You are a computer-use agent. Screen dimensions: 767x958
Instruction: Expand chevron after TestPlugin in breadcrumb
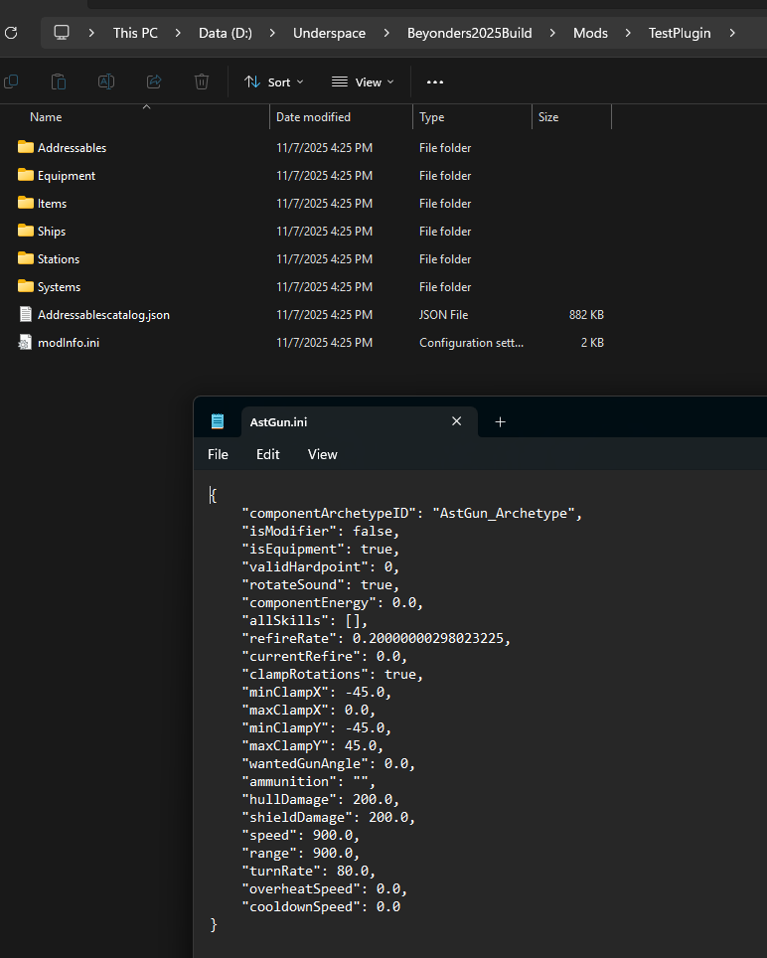tap(732, 33)
